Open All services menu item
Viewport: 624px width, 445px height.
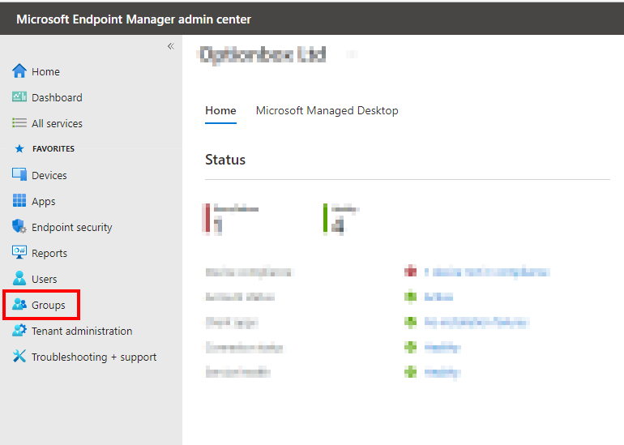pyautogui.click(x=57, y=123)
